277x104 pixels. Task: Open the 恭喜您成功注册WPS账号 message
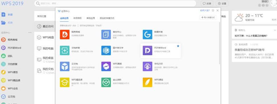249,50
